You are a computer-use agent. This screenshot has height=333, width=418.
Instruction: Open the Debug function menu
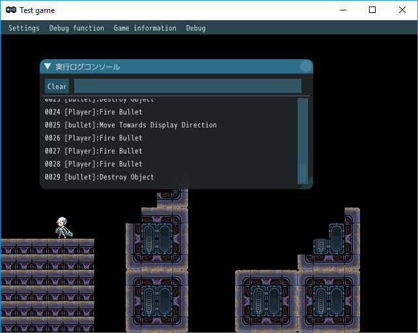(77, 28)
